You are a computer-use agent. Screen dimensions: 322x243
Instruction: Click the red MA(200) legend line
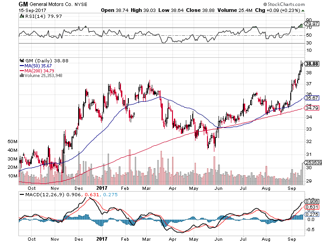(22, 71)
